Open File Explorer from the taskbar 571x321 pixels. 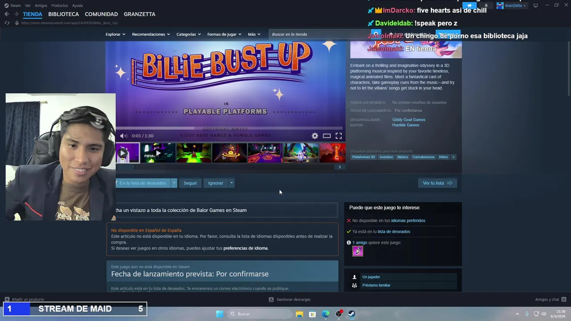click(299, 314)
